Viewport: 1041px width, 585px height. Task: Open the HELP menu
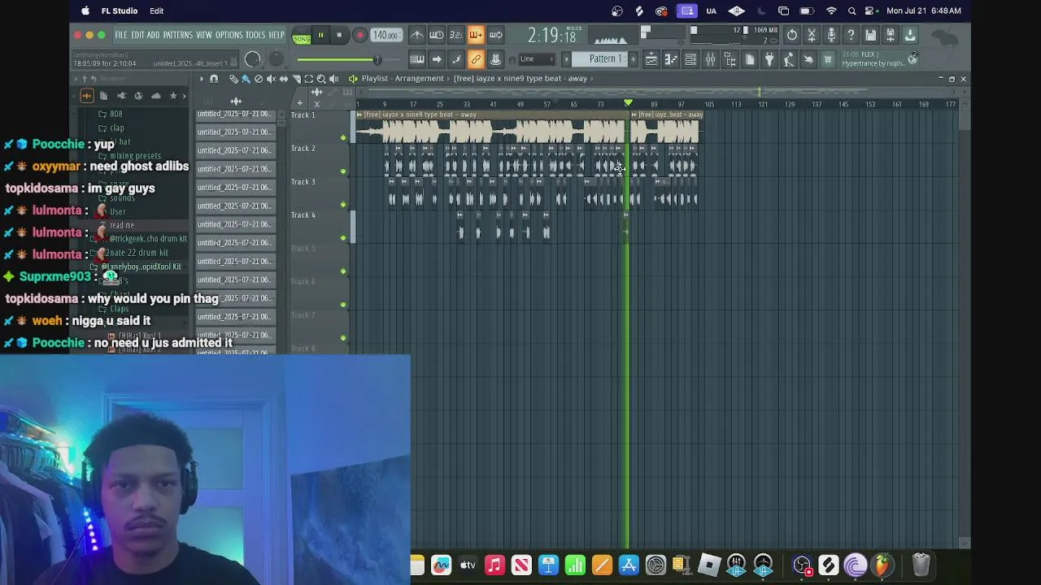pos(277,35)
